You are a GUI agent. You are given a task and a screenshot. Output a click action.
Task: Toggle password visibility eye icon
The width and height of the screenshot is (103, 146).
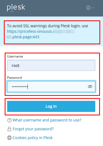(x=90, y=86)
